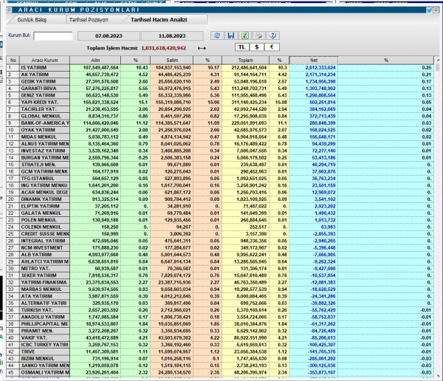Select the GALATA MENKUL row
The height and width of the screenshot is (381, 443).
click(220, 213)
